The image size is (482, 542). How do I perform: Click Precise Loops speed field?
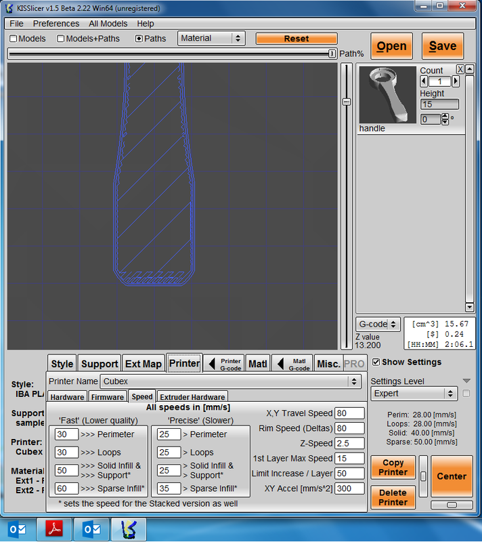click(x=169, y=452)
